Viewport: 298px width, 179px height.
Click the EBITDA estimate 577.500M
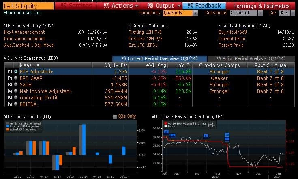point(116,104)
